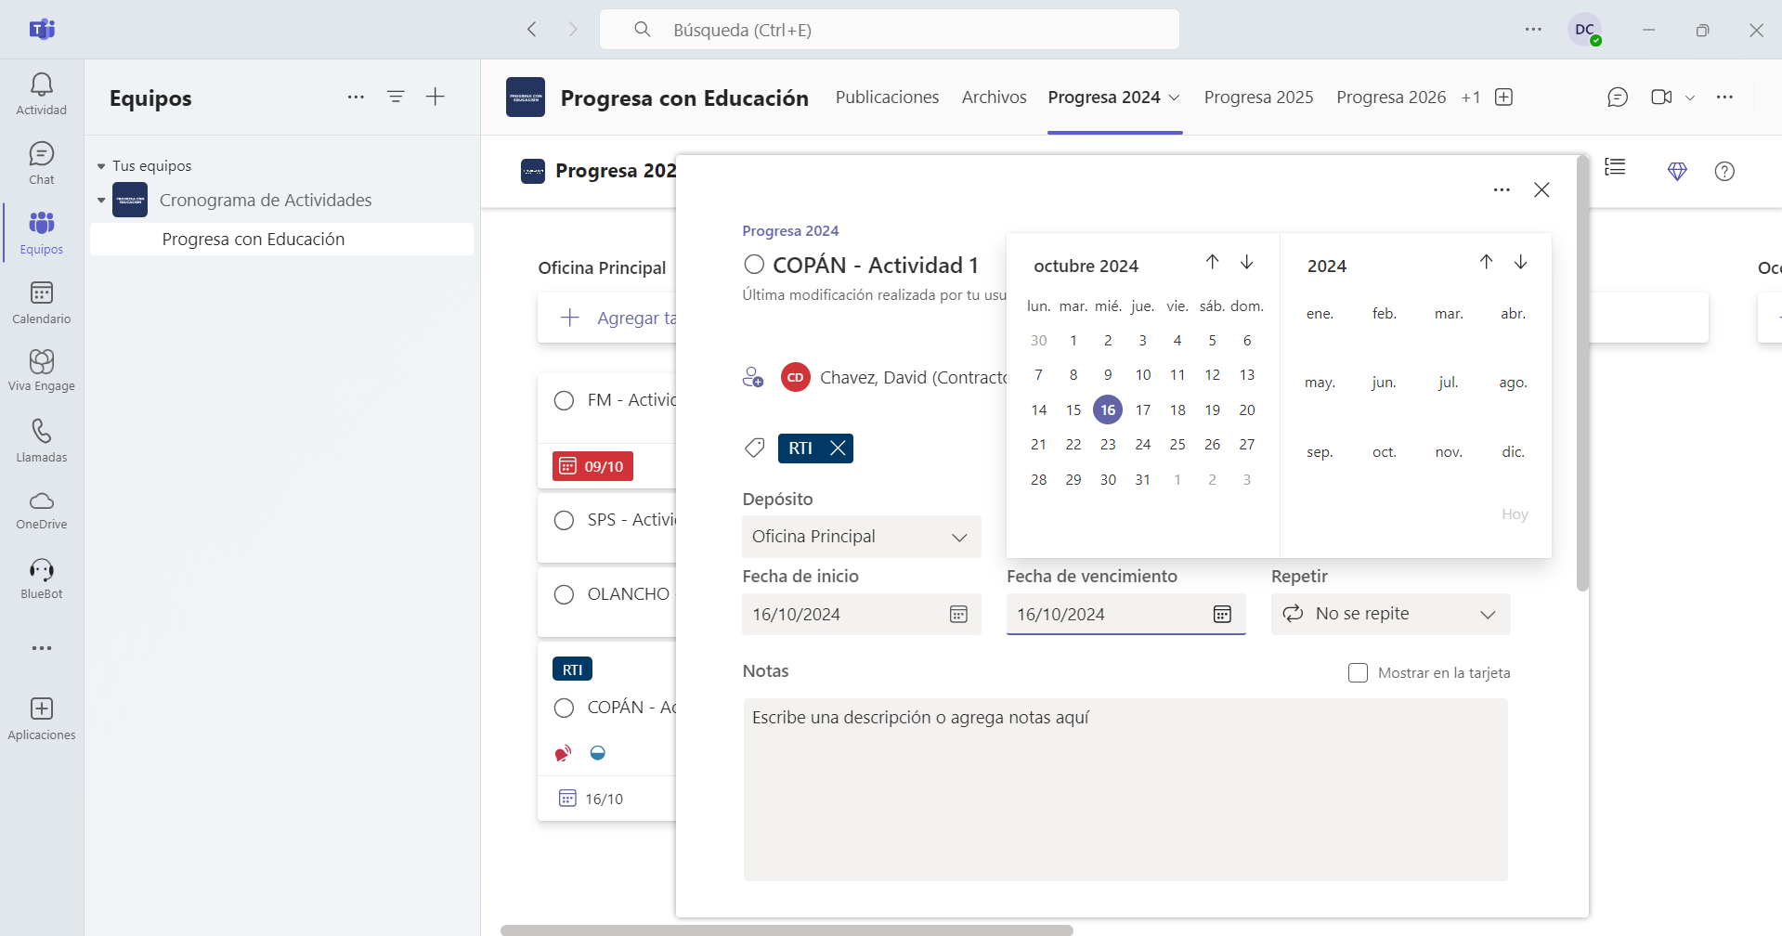Collapse Cronograma de Actividades team

(x=101, y=200)
